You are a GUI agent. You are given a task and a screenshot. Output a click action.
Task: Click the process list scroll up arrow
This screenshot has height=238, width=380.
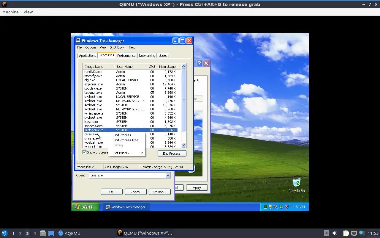point(183,66)
